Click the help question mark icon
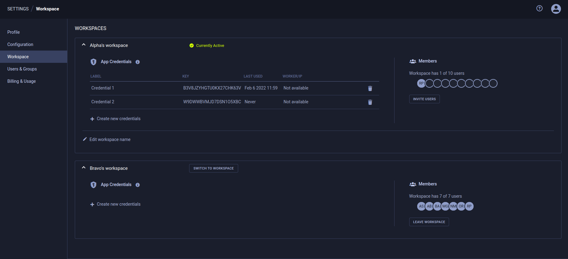 [x=539, y=9]
